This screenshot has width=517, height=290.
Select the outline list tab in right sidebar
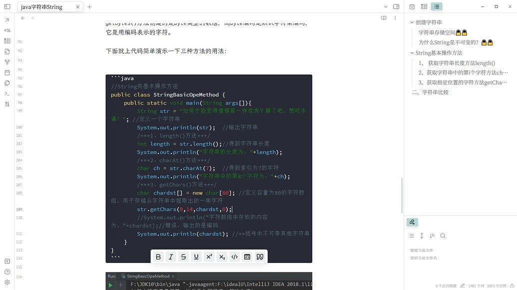[x=437, y=6]
